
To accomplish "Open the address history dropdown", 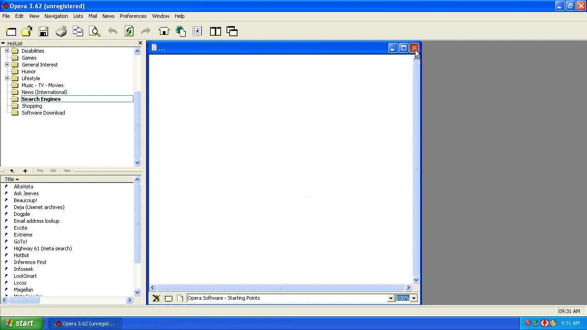I will point(391,298).
